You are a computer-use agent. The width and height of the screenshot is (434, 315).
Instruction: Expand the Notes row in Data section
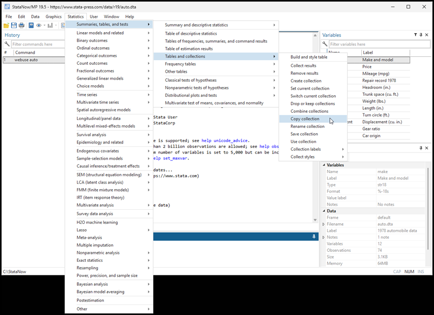(324, 237)
